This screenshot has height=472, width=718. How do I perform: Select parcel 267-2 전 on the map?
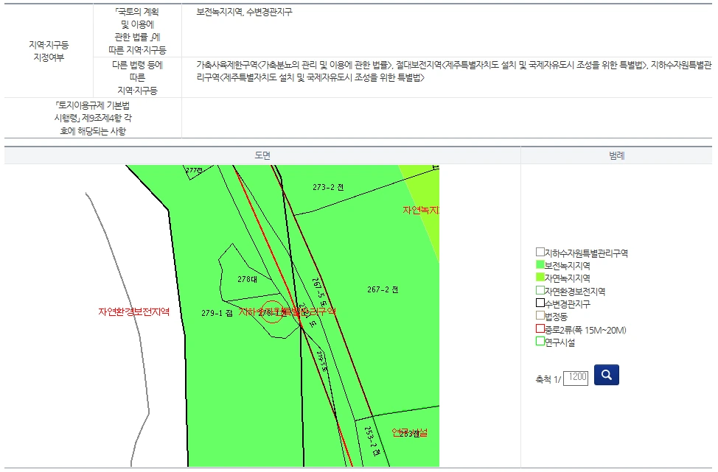[x=383, y=289]
